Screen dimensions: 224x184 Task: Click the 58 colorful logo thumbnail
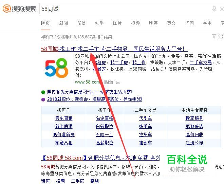pos(57,68)
